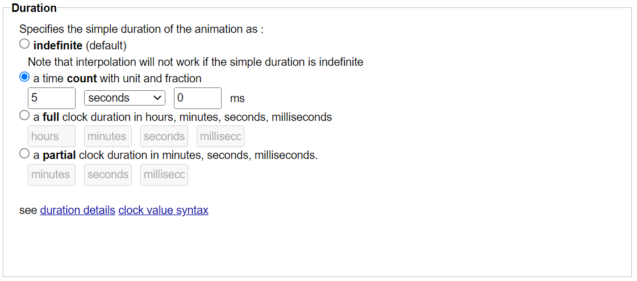Click the seconds field in full clock row
The height and width of the screenshot is (281, 637).
point(164,136)
